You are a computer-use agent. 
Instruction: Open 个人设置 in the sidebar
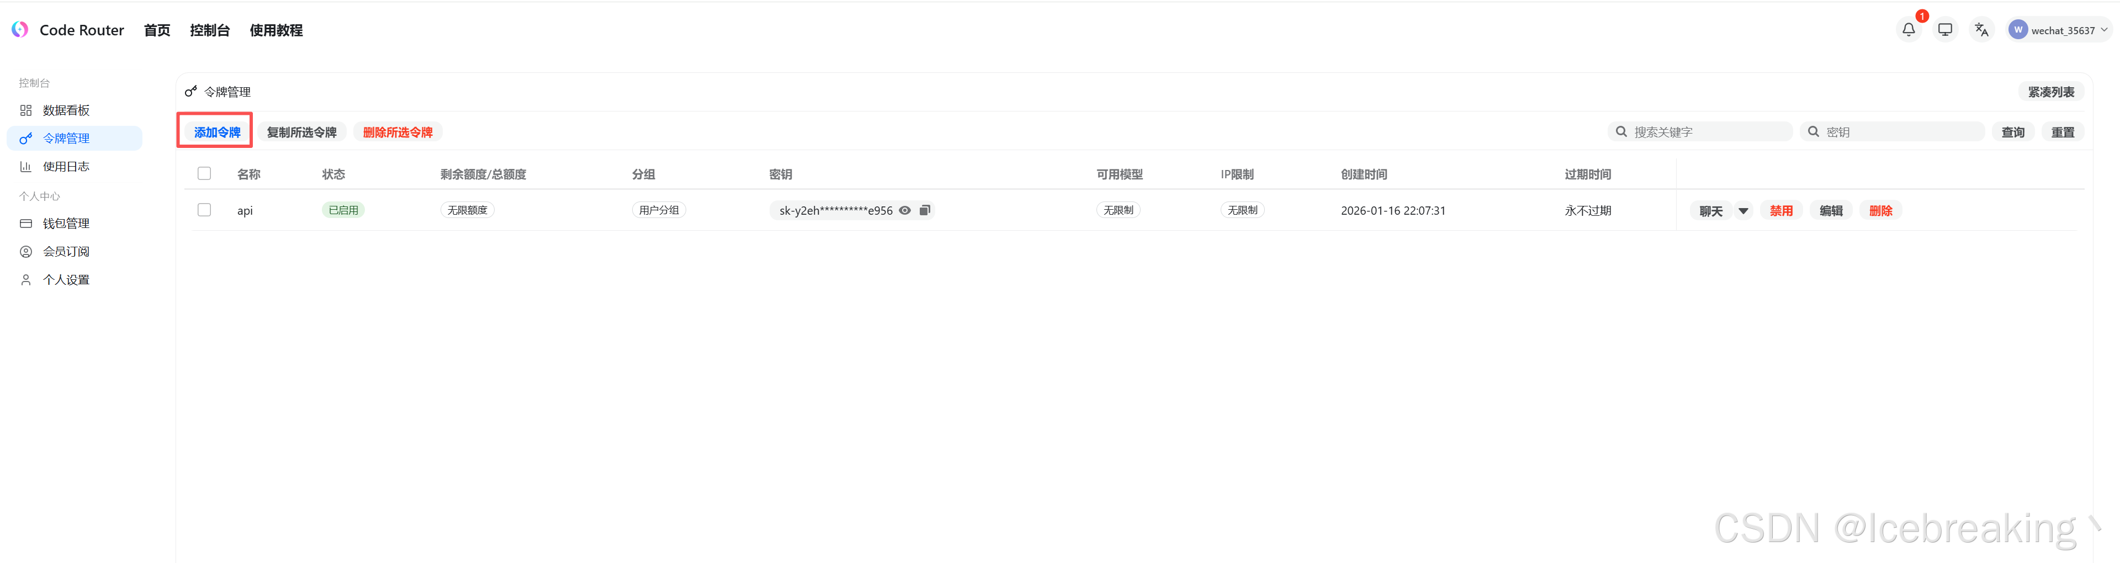pos(74,280)
